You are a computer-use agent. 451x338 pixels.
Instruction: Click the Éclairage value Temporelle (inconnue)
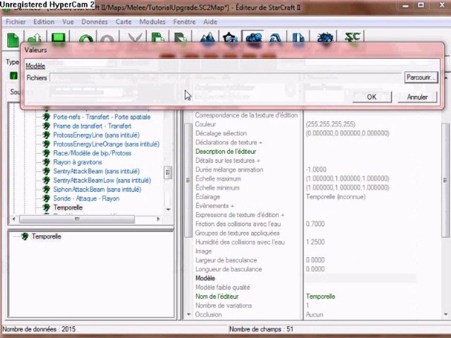(x=335, y=197)
